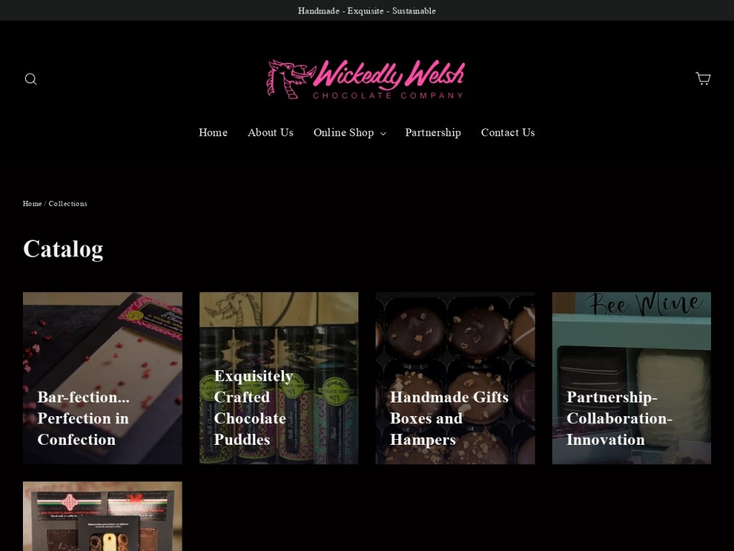The image size is (734, 551).
Task: Click the Wickedly Welsh dragon logo
Action: pyautogui.click(x=366, y=79)
